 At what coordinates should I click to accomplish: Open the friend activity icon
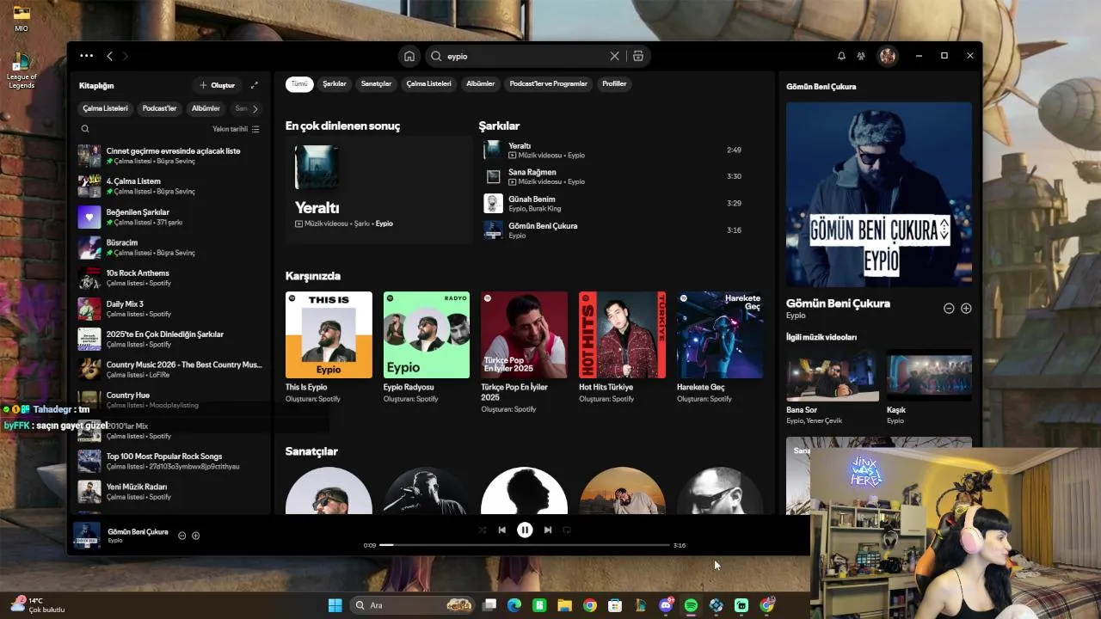point(861,56)
